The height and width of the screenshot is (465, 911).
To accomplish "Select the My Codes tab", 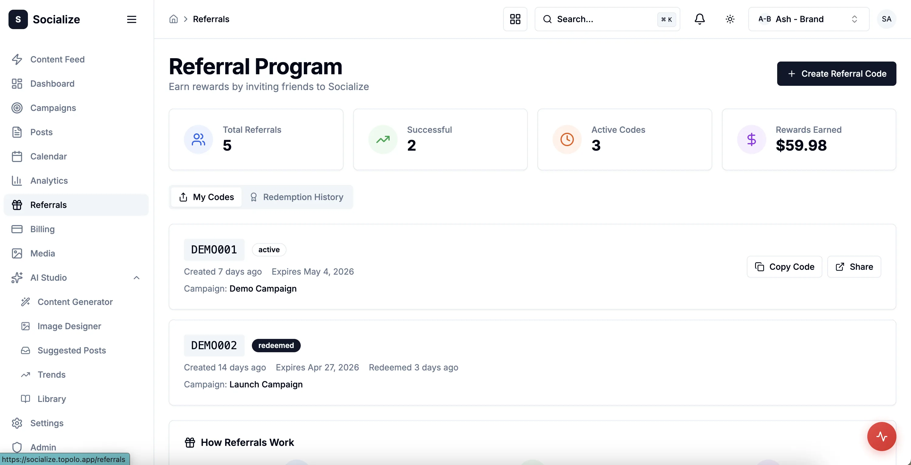I will 207,197.
